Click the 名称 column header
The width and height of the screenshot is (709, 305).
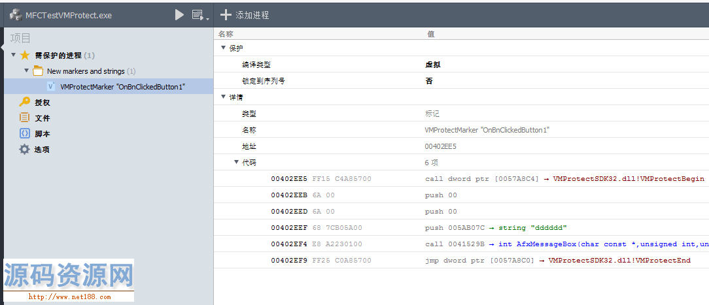coord(226,35)
